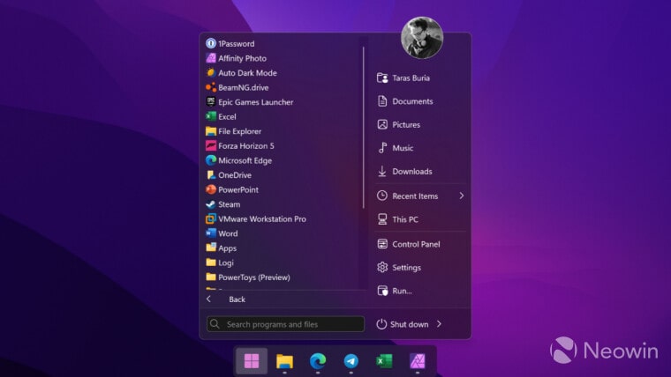Open Telegram from the taskbar
The width and height of the screenshot is (671, 377).
click(351, 361)
